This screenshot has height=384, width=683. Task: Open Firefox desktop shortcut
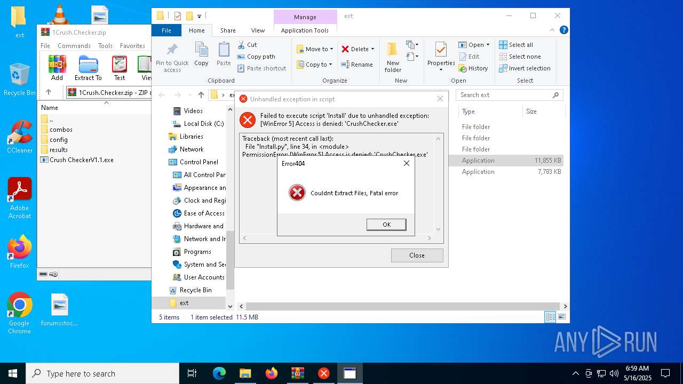tap(20, 252)
